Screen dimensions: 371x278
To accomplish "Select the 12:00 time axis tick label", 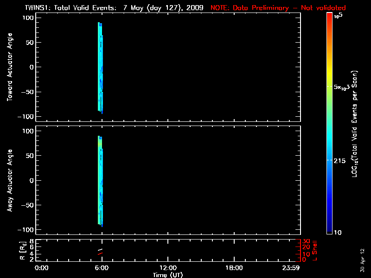I will [x=168, y=268].
